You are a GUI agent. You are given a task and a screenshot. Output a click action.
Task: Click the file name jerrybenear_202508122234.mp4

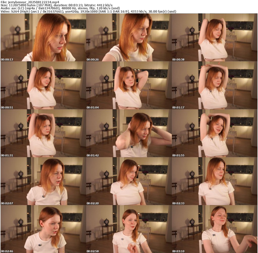click(34, 2)
